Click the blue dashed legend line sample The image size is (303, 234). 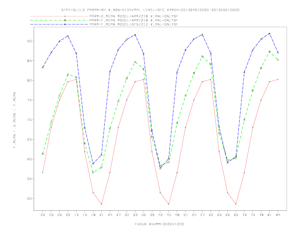(59, 24)
